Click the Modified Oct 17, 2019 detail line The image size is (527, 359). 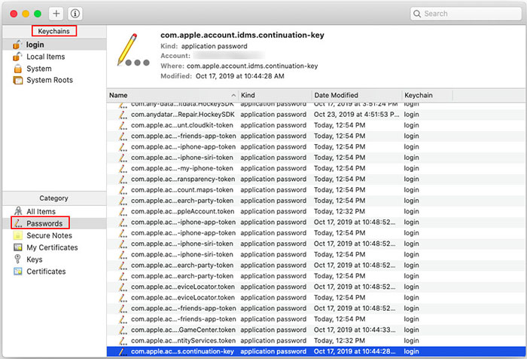(223, 76)
